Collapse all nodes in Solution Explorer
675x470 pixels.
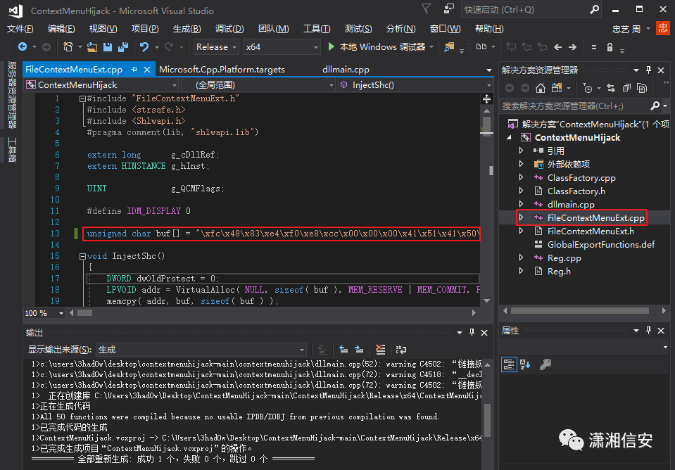pos(626,88)
